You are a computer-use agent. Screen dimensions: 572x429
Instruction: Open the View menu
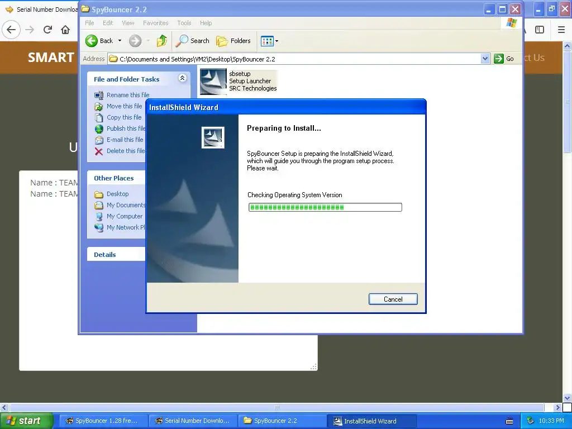(128, 23)
